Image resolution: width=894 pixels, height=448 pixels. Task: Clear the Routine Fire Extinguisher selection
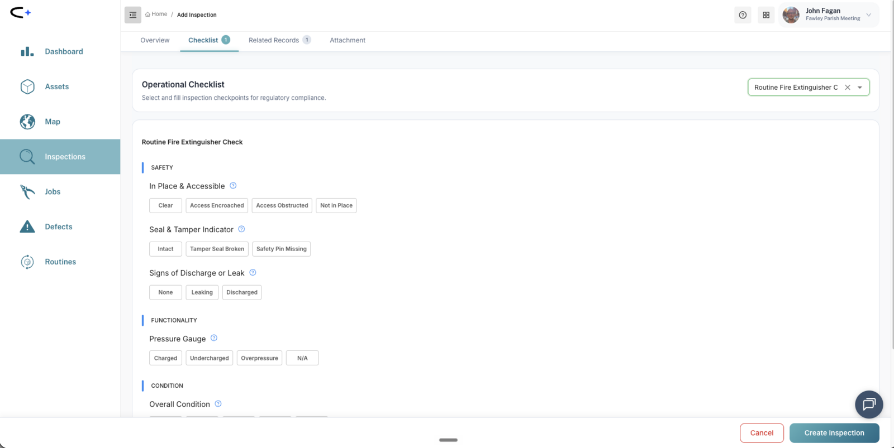848,88
